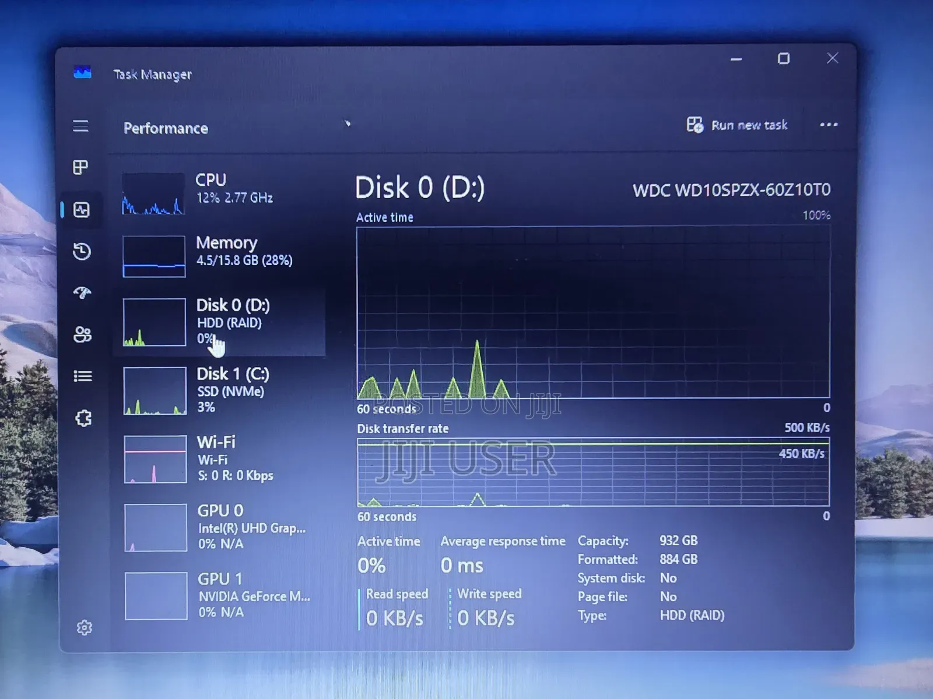The width and height of the screenshot is (933, 699).
Task: Click the WDC WD10SPZX-60Z10T0 model text
Action: coord(731,190)
